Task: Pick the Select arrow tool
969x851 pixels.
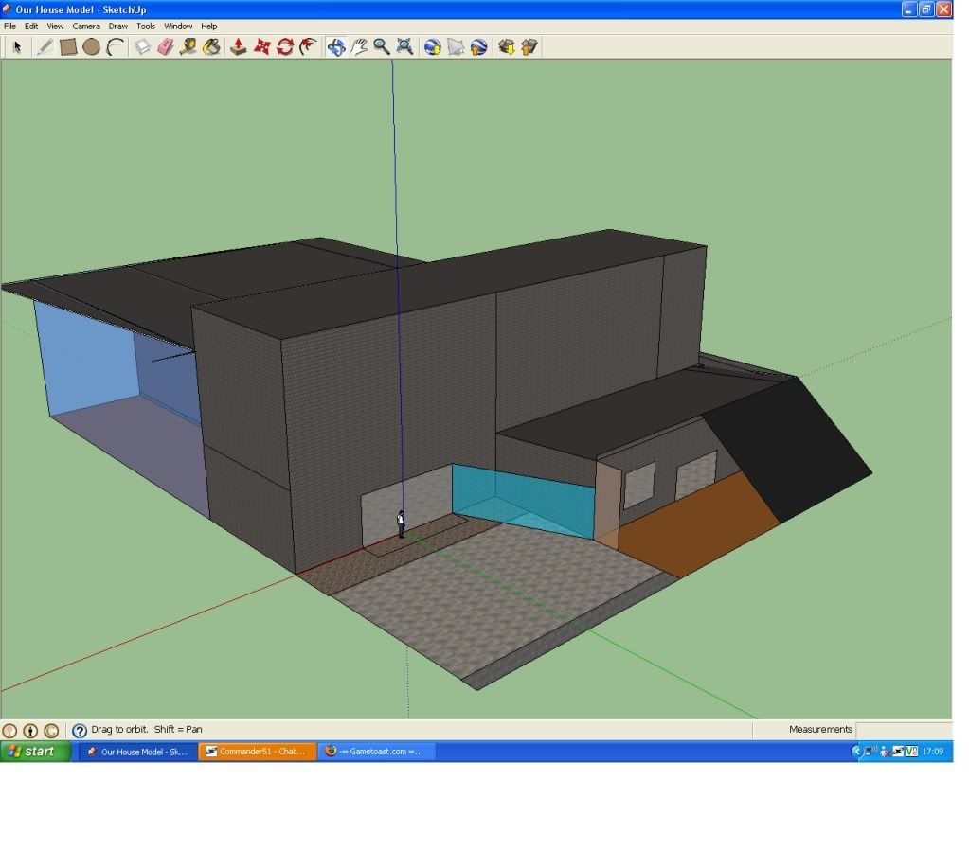Action: (x=17, y=47)
